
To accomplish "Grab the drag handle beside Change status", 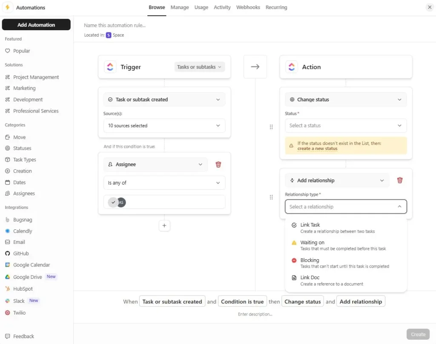I will 271,127.
